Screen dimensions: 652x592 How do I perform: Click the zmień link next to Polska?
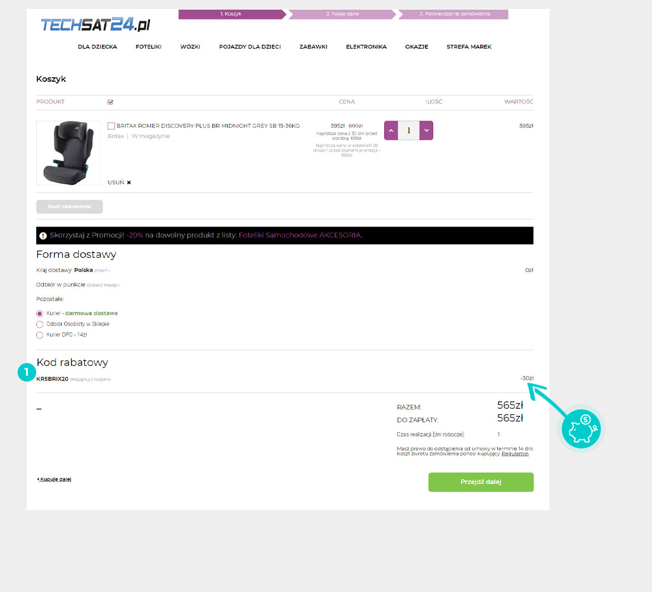(x=102, y=271)
